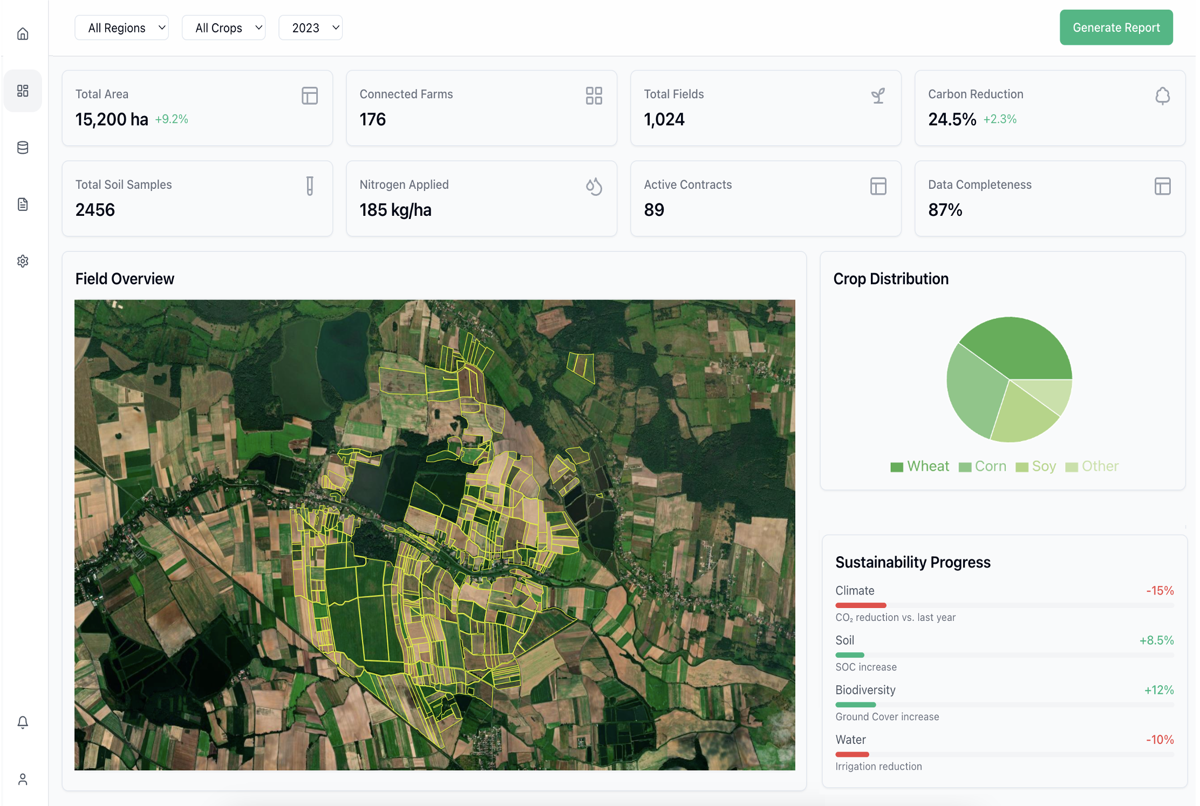This screenshot has height=806, width=1200.
Task: Expand the 2023 year dropdown
Action: coord(310,28)
